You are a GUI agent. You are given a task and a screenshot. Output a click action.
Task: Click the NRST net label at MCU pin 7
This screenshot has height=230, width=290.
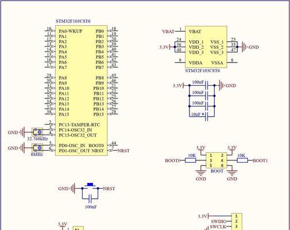123,151
